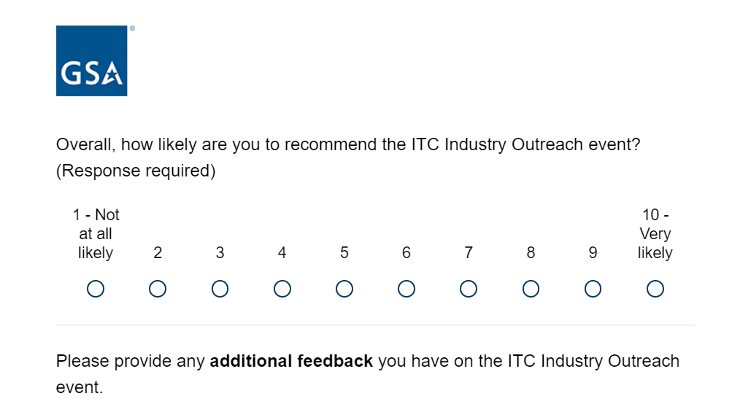The image size is (732, 412).
Task: Select rating 10 - Very likely
Action: pos(655,289)
